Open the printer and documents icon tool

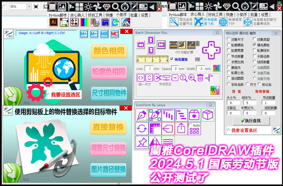95,22
